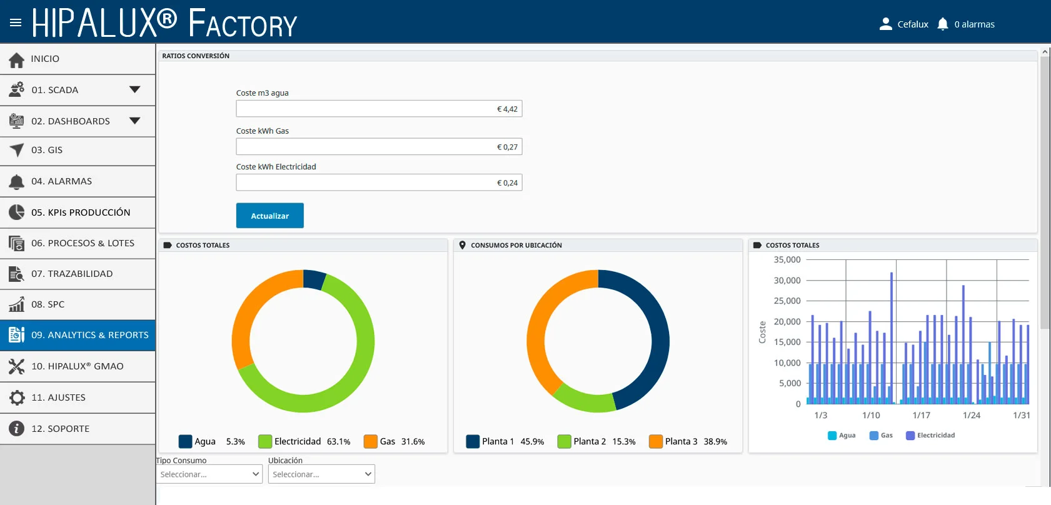Open the KPIs PRODUCCIÓN pie icon
Viewport: 1051px width, 505px height.
point(17,212)
